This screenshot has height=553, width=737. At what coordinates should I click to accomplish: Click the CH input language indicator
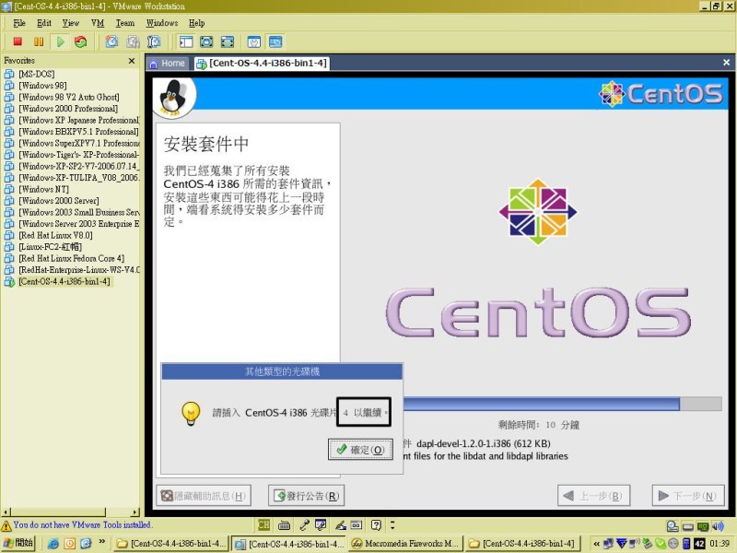pyautogui.click(x=263, y=524)
